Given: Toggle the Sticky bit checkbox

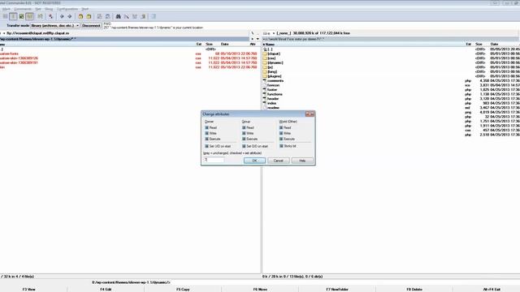Looking at the screenshot, I should pyautogui.click(x=281, y=146).
